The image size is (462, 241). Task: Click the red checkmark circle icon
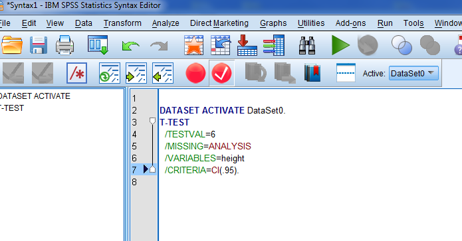point(221,73)
